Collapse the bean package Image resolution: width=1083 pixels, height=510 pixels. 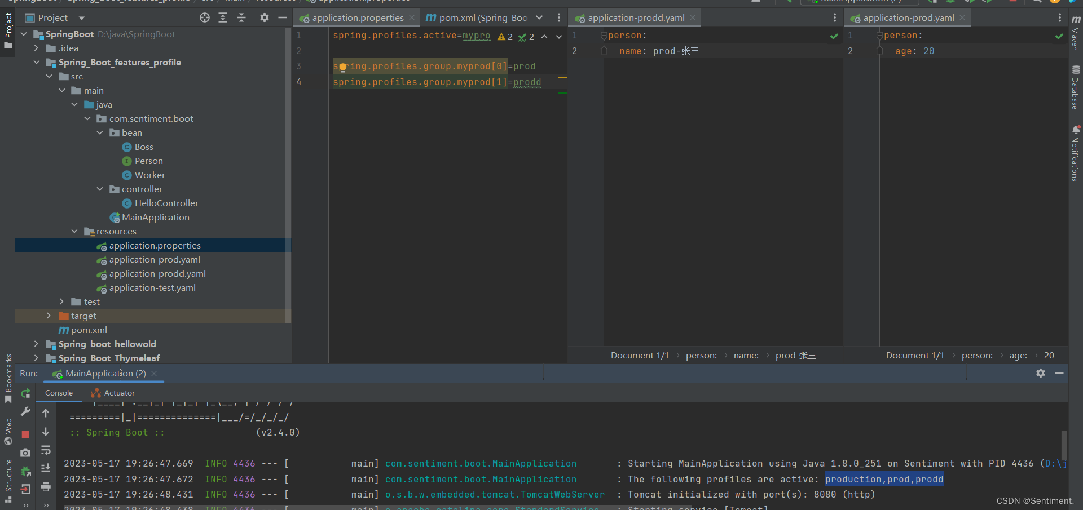click(100, 133)
